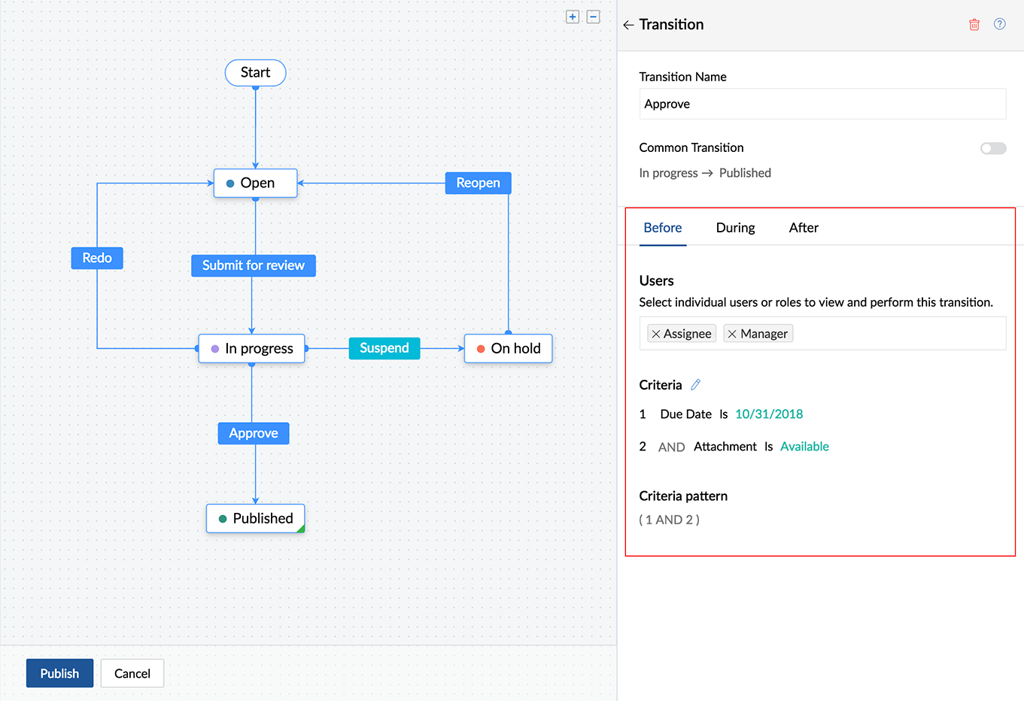Click the zoom out minus icon
The image size is (1024, 701).
(593, 17)
